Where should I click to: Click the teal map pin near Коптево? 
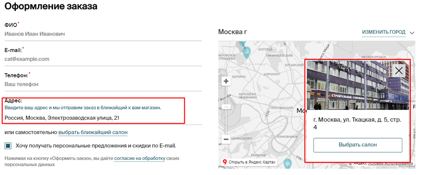pos(246,52)
